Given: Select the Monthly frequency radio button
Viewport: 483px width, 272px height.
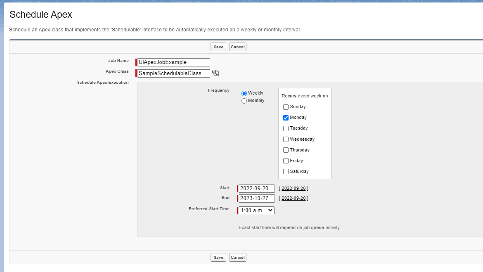Looking at the screenshot, I should (x=244, y=101).
